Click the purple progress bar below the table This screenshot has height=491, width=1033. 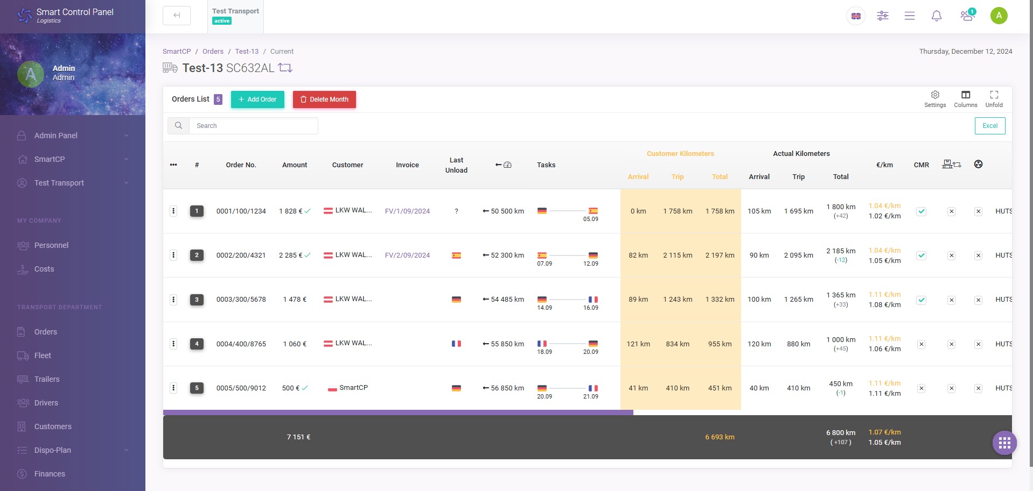click(399, 413)
